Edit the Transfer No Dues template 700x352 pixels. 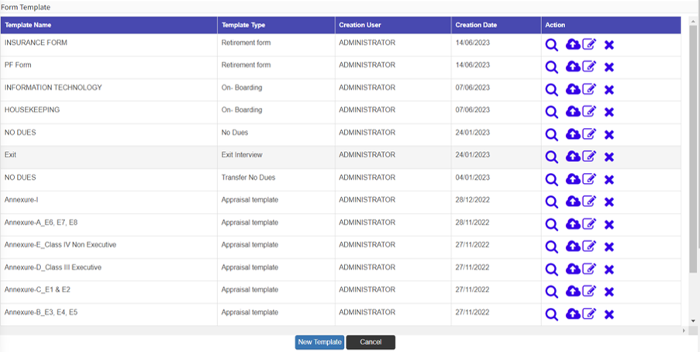[589, 180]
